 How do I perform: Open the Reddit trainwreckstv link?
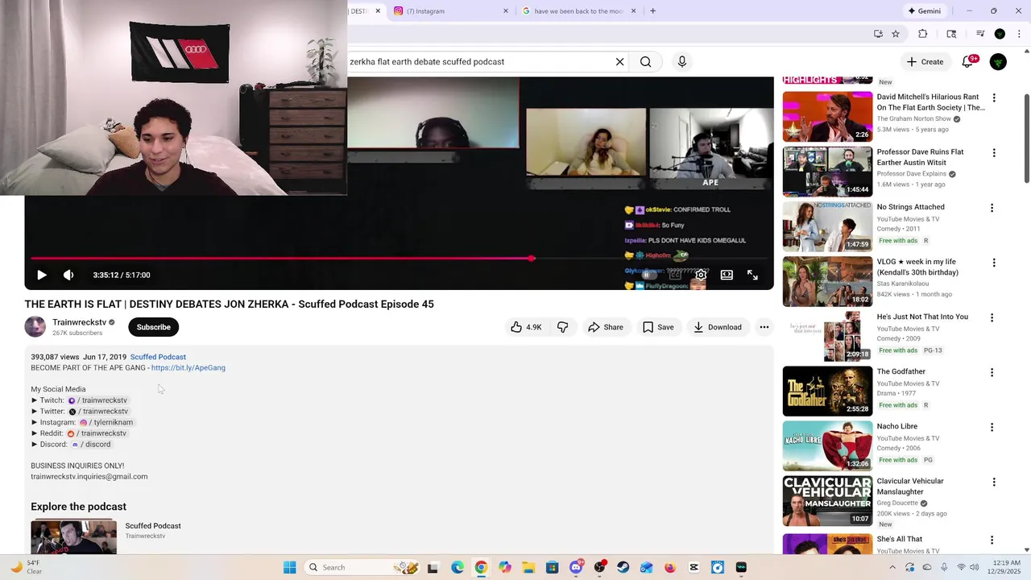pyautogui.click(x=97, y=433)
